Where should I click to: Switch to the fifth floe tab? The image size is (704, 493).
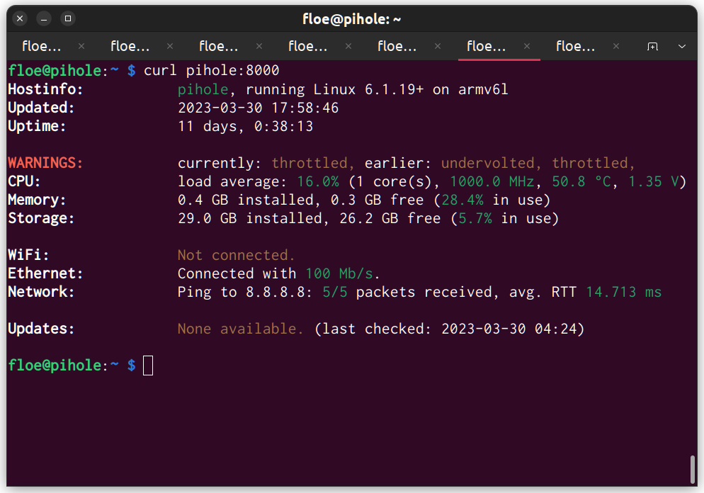click(397, 46)
